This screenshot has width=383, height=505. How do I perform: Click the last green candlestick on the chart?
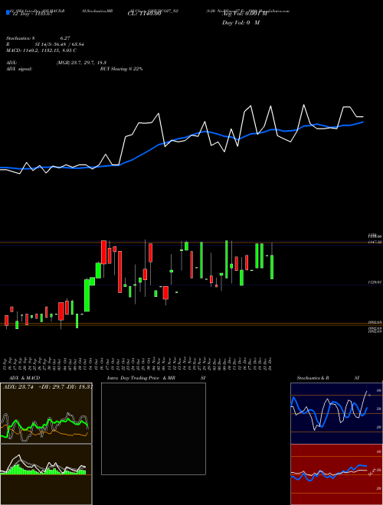coord(272,267)
